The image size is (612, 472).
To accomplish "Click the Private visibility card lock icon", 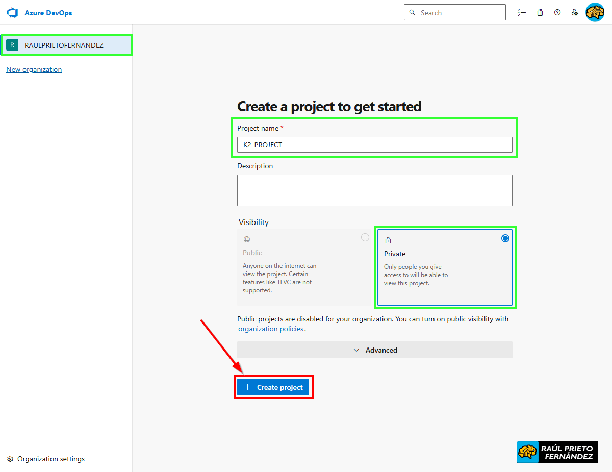I will click(x=388, y=240).
